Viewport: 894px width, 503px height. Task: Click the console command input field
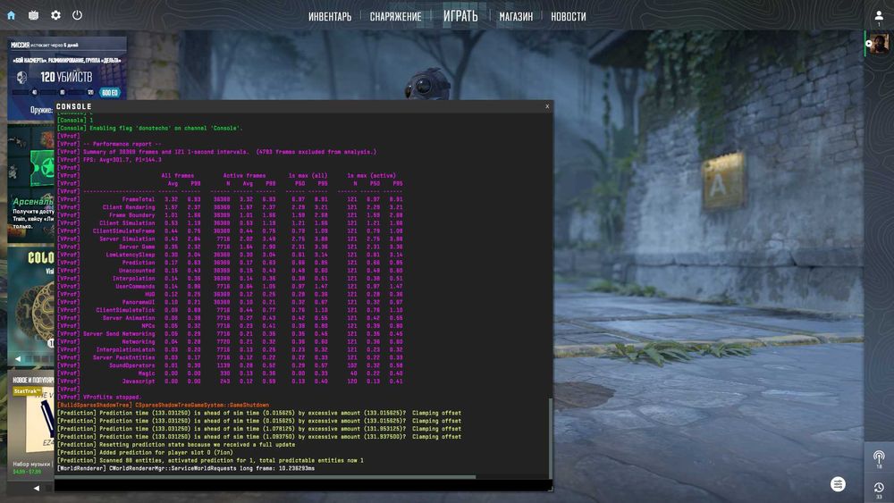point(300,485)
